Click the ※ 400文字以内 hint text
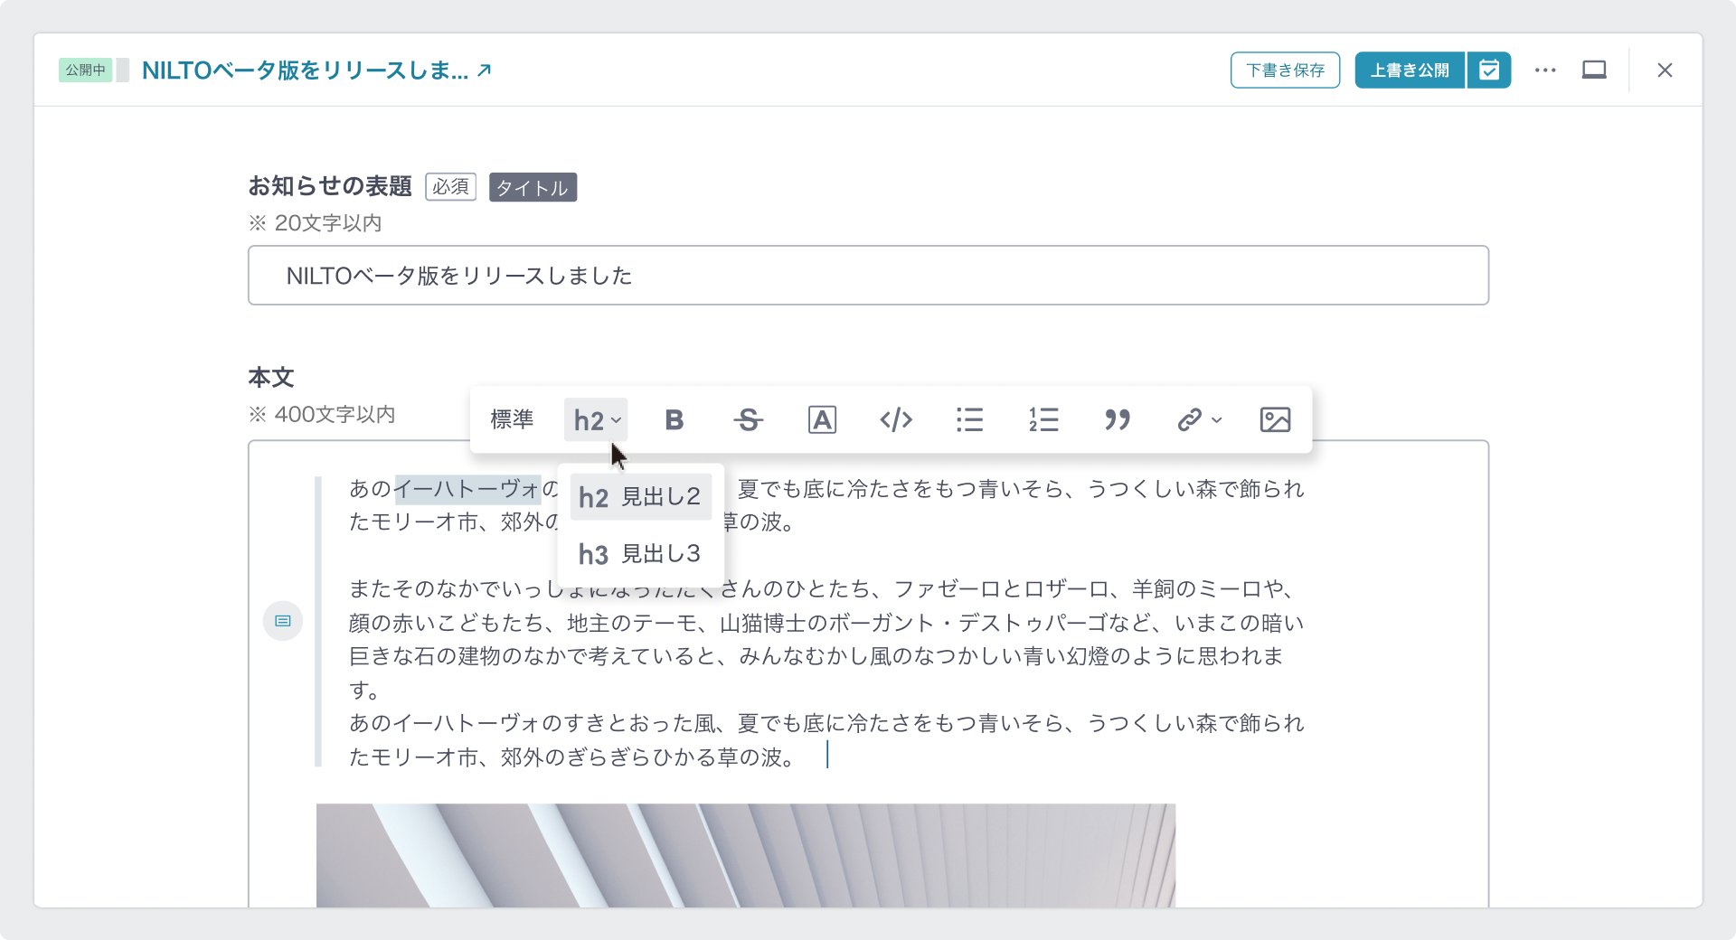Viewport: 1736px width, 940px height. point(322,415)
